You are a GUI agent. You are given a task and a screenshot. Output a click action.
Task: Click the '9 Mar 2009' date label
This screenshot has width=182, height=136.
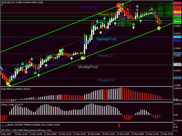tap(6, 134)
